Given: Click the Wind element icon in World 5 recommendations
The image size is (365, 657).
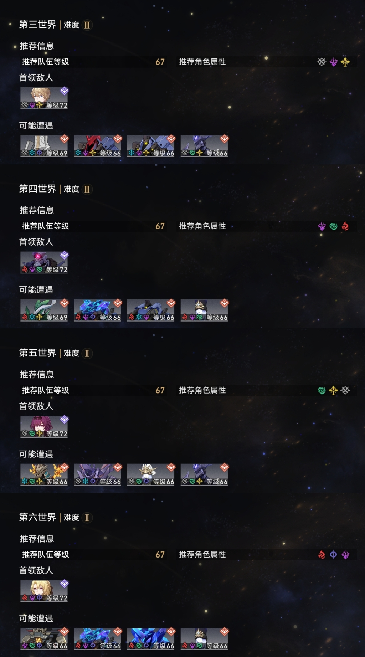Looking at the screenshot, I should (322, 391).
